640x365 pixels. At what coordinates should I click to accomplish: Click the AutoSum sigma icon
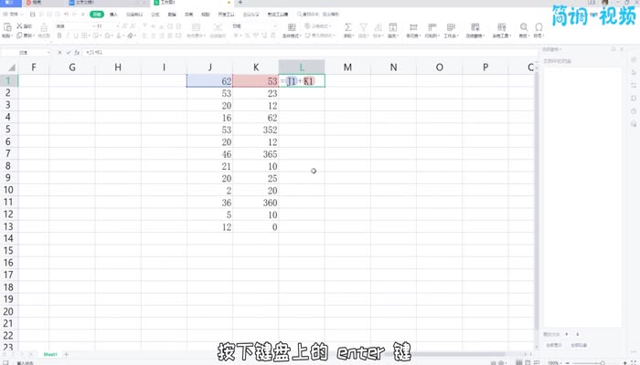tap(348, 27)
